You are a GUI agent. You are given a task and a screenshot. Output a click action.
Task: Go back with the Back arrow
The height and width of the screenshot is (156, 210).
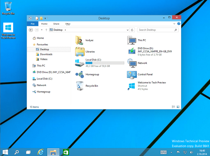pos(31,30)
